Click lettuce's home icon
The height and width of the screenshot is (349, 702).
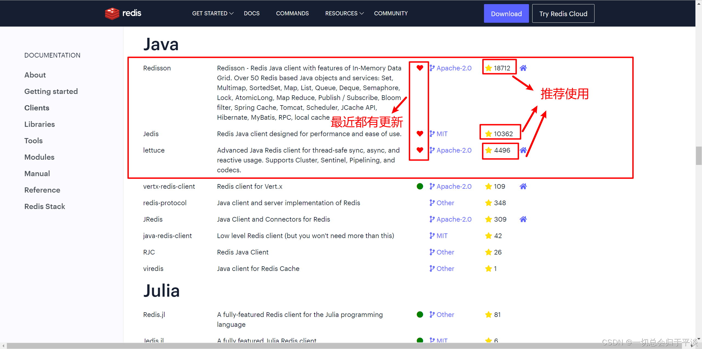[x=523, y=150]
